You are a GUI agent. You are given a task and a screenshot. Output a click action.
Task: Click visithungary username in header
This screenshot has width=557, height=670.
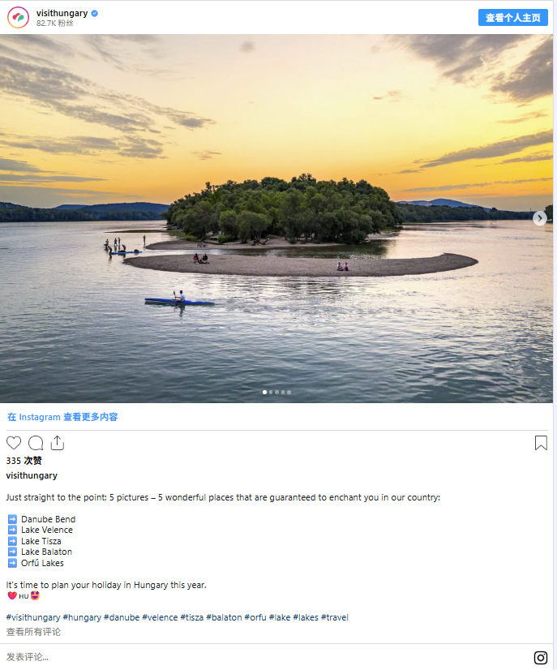(62, 13)
